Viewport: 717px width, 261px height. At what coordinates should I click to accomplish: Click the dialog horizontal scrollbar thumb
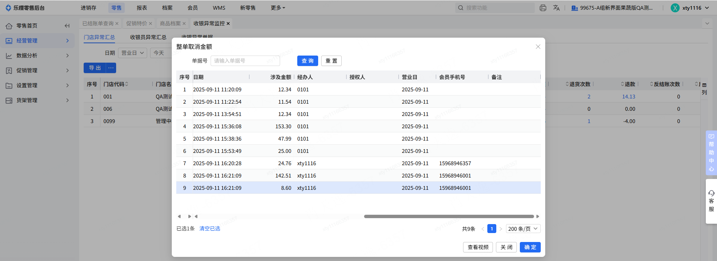tap(449, 216)
